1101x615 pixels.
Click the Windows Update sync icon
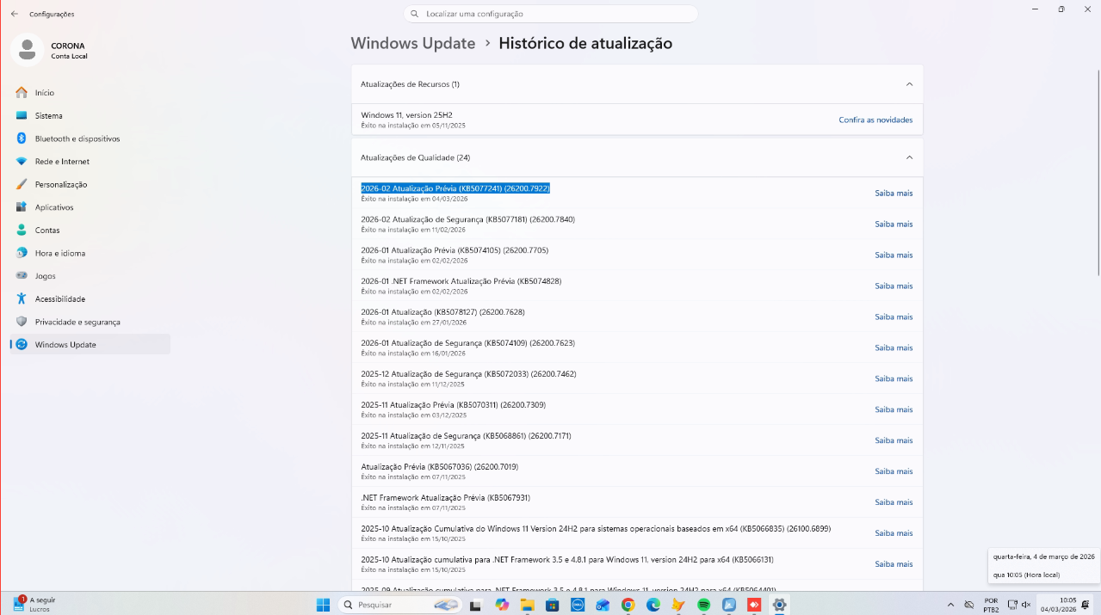pos(22,344)
